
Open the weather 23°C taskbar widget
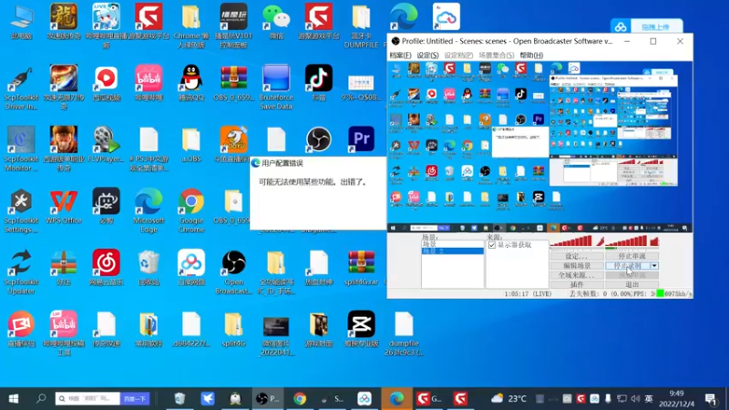click(x=508, y=398)
